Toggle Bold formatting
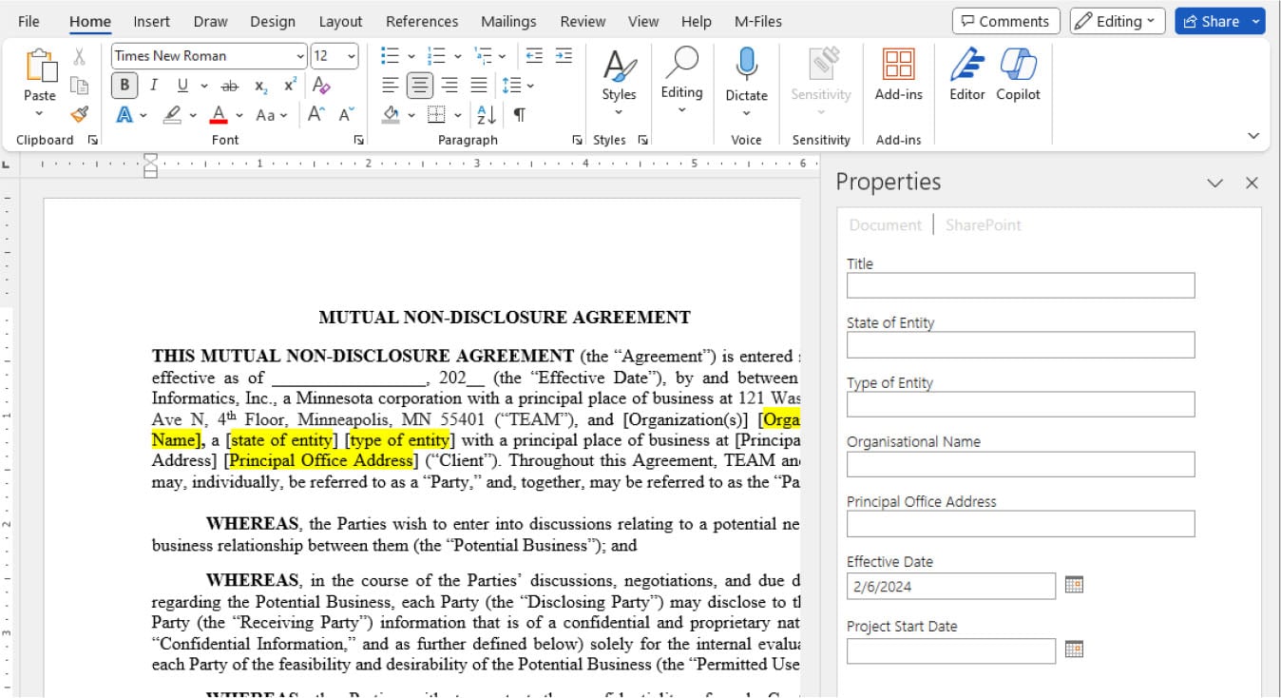The height and width of the screenshot is (698, 1281). tap(124, 86)
